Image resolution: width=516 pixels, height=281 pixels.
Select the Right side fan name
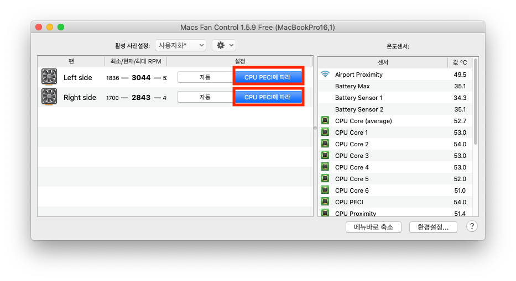tap(80, 97)
